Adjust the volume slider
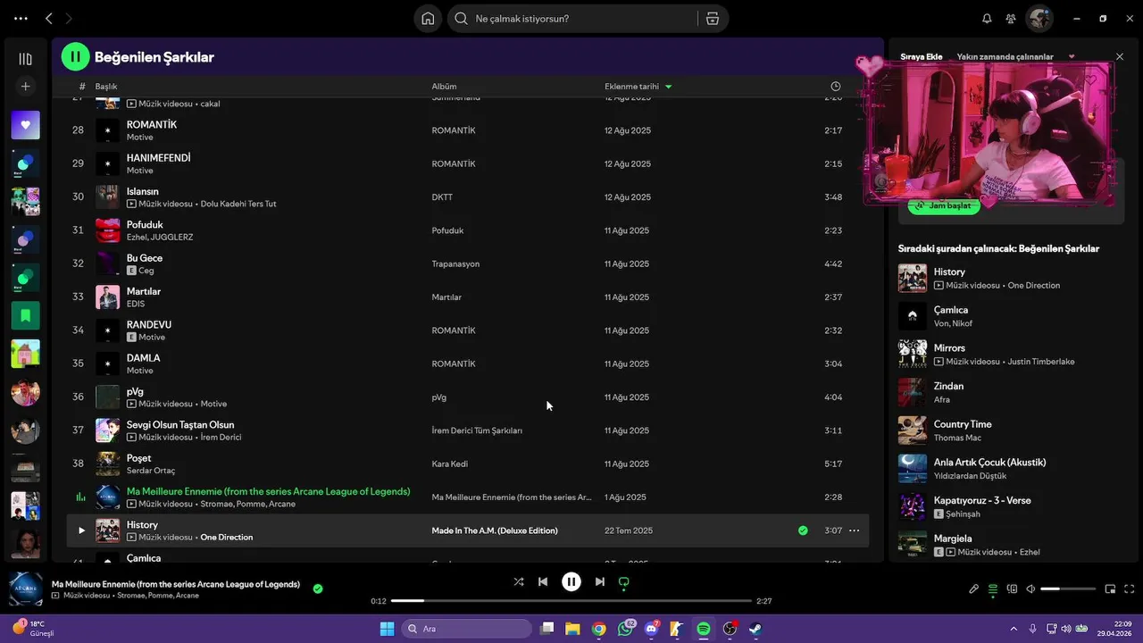 [x=1068, y=589]
